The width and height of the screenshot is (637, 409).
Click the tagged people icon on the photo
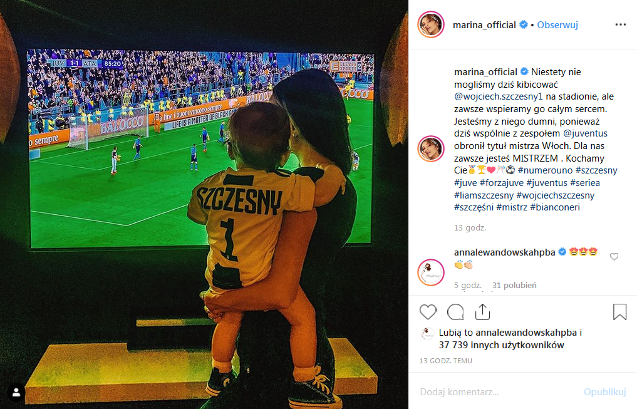16,392
